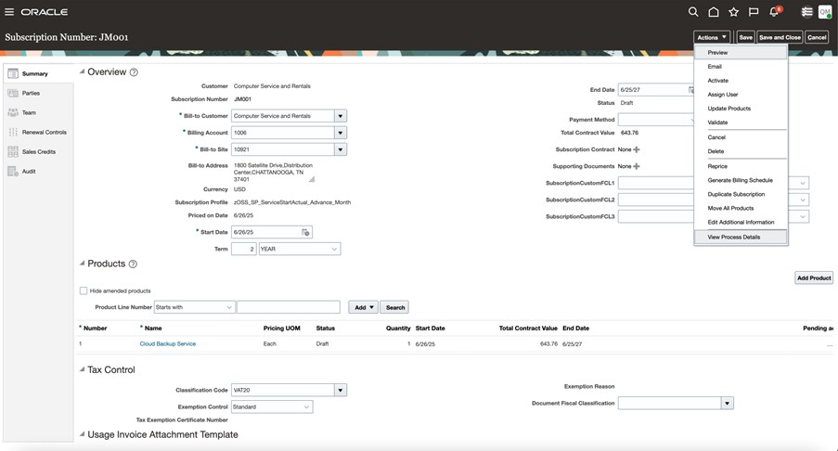Click the header Cancel button
Viewport: 838px width, 451px height.
(817, 37)
